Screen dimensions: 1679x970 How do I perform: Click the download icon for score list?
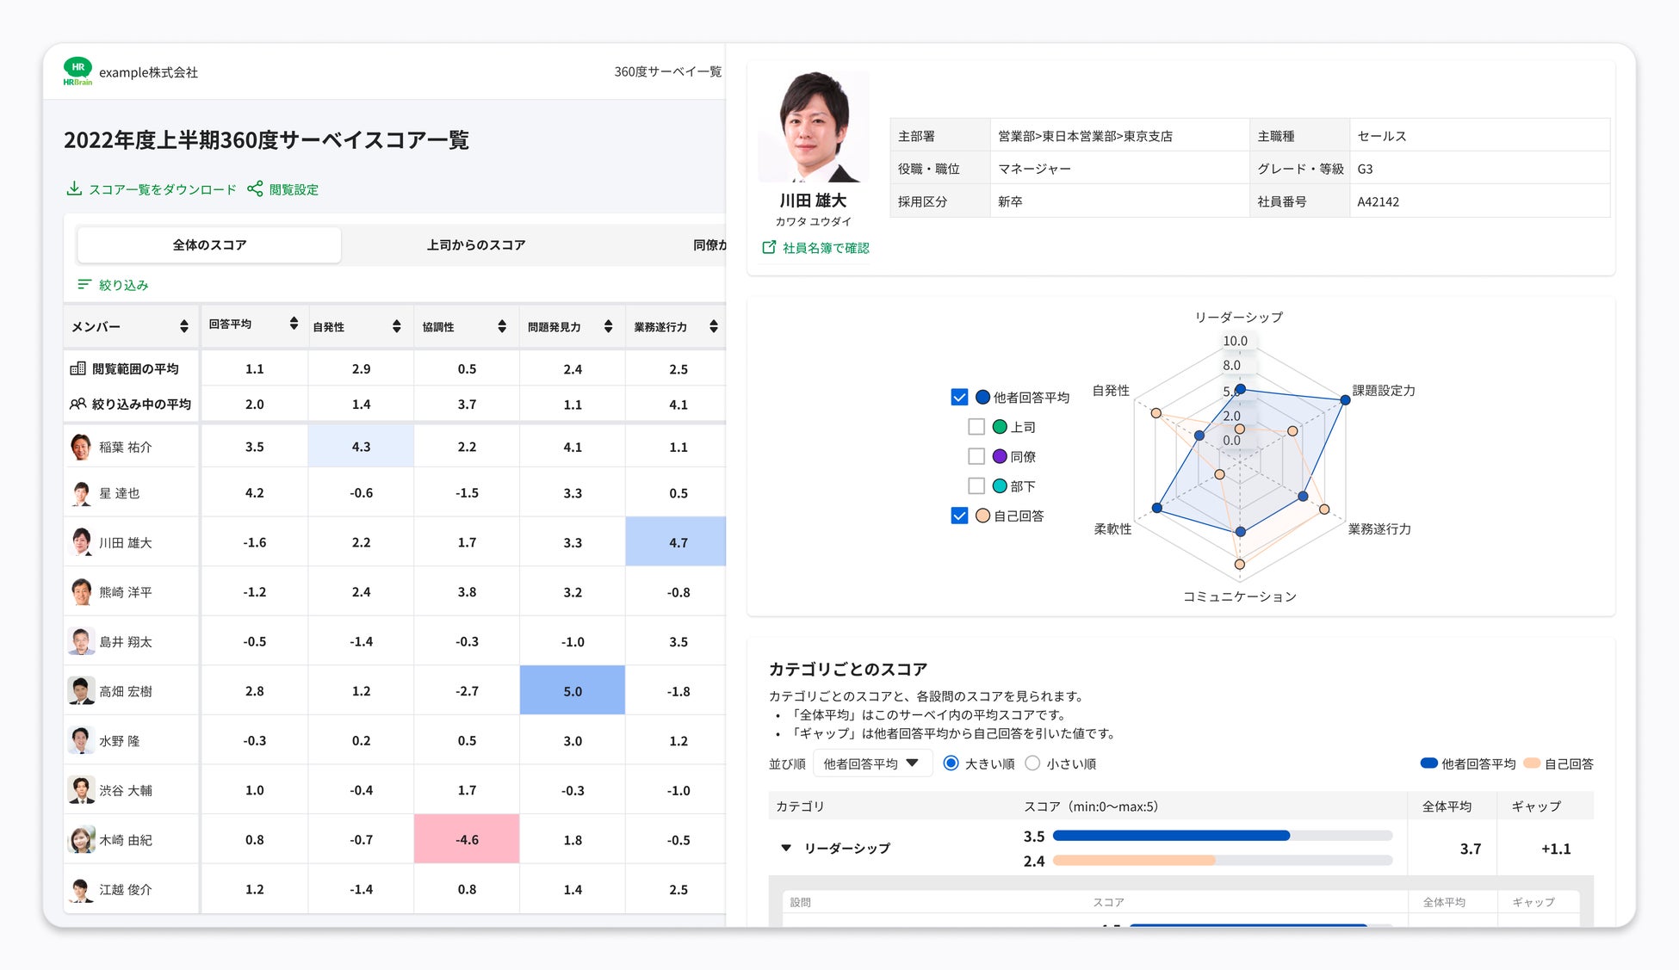[74, 188]
